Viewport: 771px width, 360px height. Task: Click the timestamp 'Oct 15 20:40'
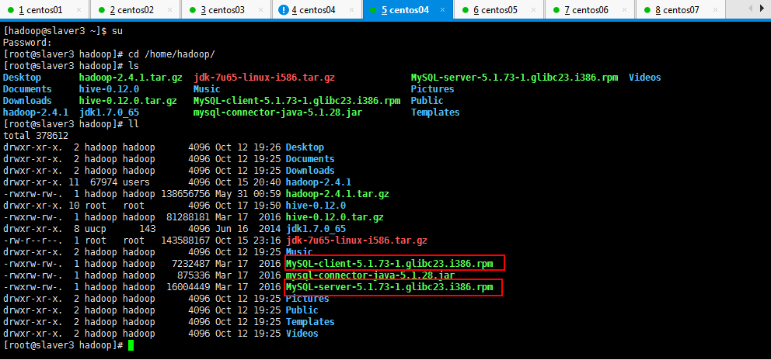pyautogui.click(x=248, y=182)
